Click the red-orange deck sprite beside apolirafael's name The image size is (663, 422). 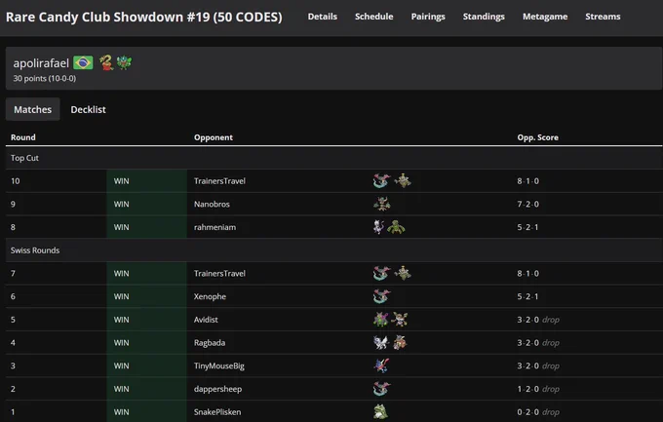click(x=106, y=62)
